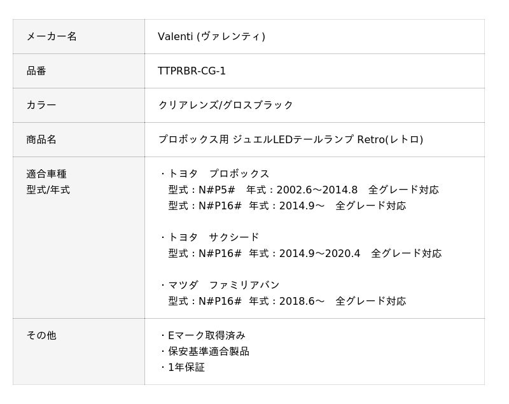Select the N#P16# 2014.9～ 全グレード対応 Probox line
This screenshot has width=509, height=404.
tap(287, 205)
